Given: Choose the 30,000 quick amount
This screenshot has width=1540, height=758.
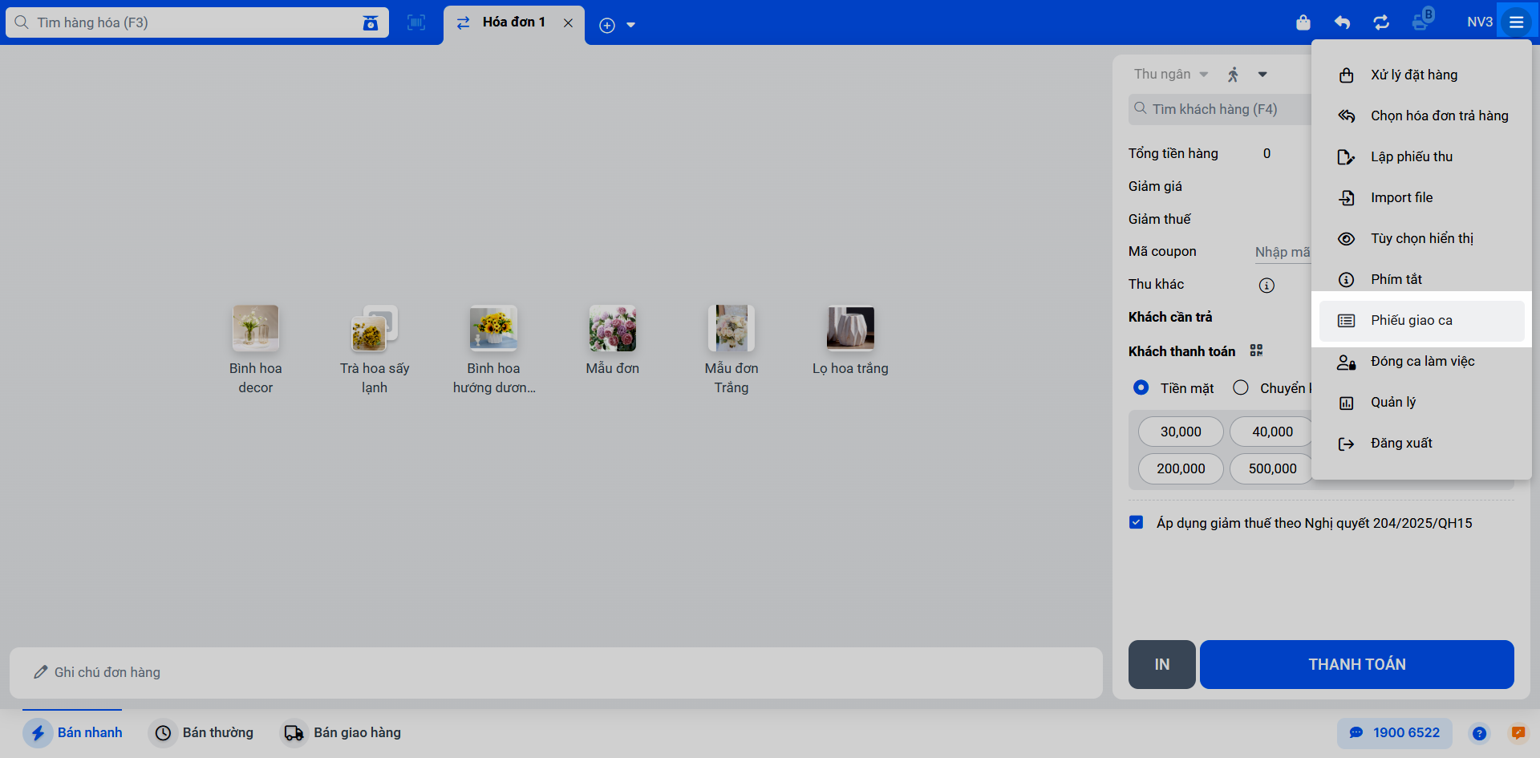Looking at the screenshot, I should coord(1181,432).
